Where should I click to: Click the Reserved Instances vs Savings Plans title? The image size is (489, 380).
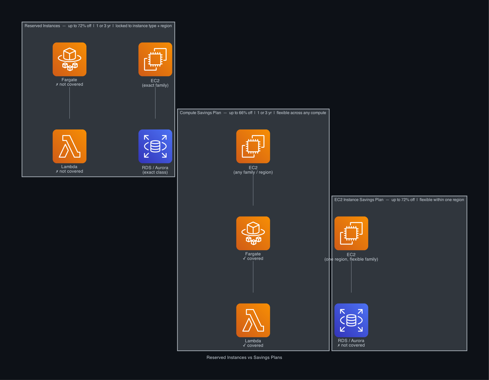(244, 357)
